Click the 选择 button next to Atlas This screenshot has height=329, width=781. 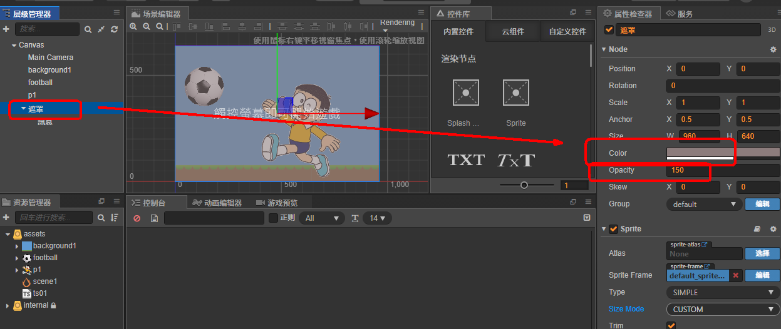tap(762, 253)
